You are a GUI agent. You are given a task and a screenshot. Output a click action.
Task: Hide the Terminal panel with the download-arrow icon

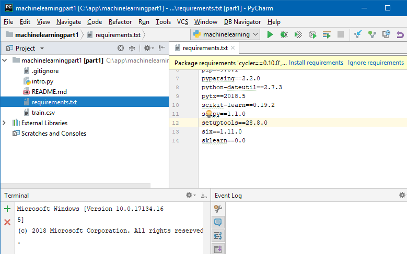[x=204, y=196]
